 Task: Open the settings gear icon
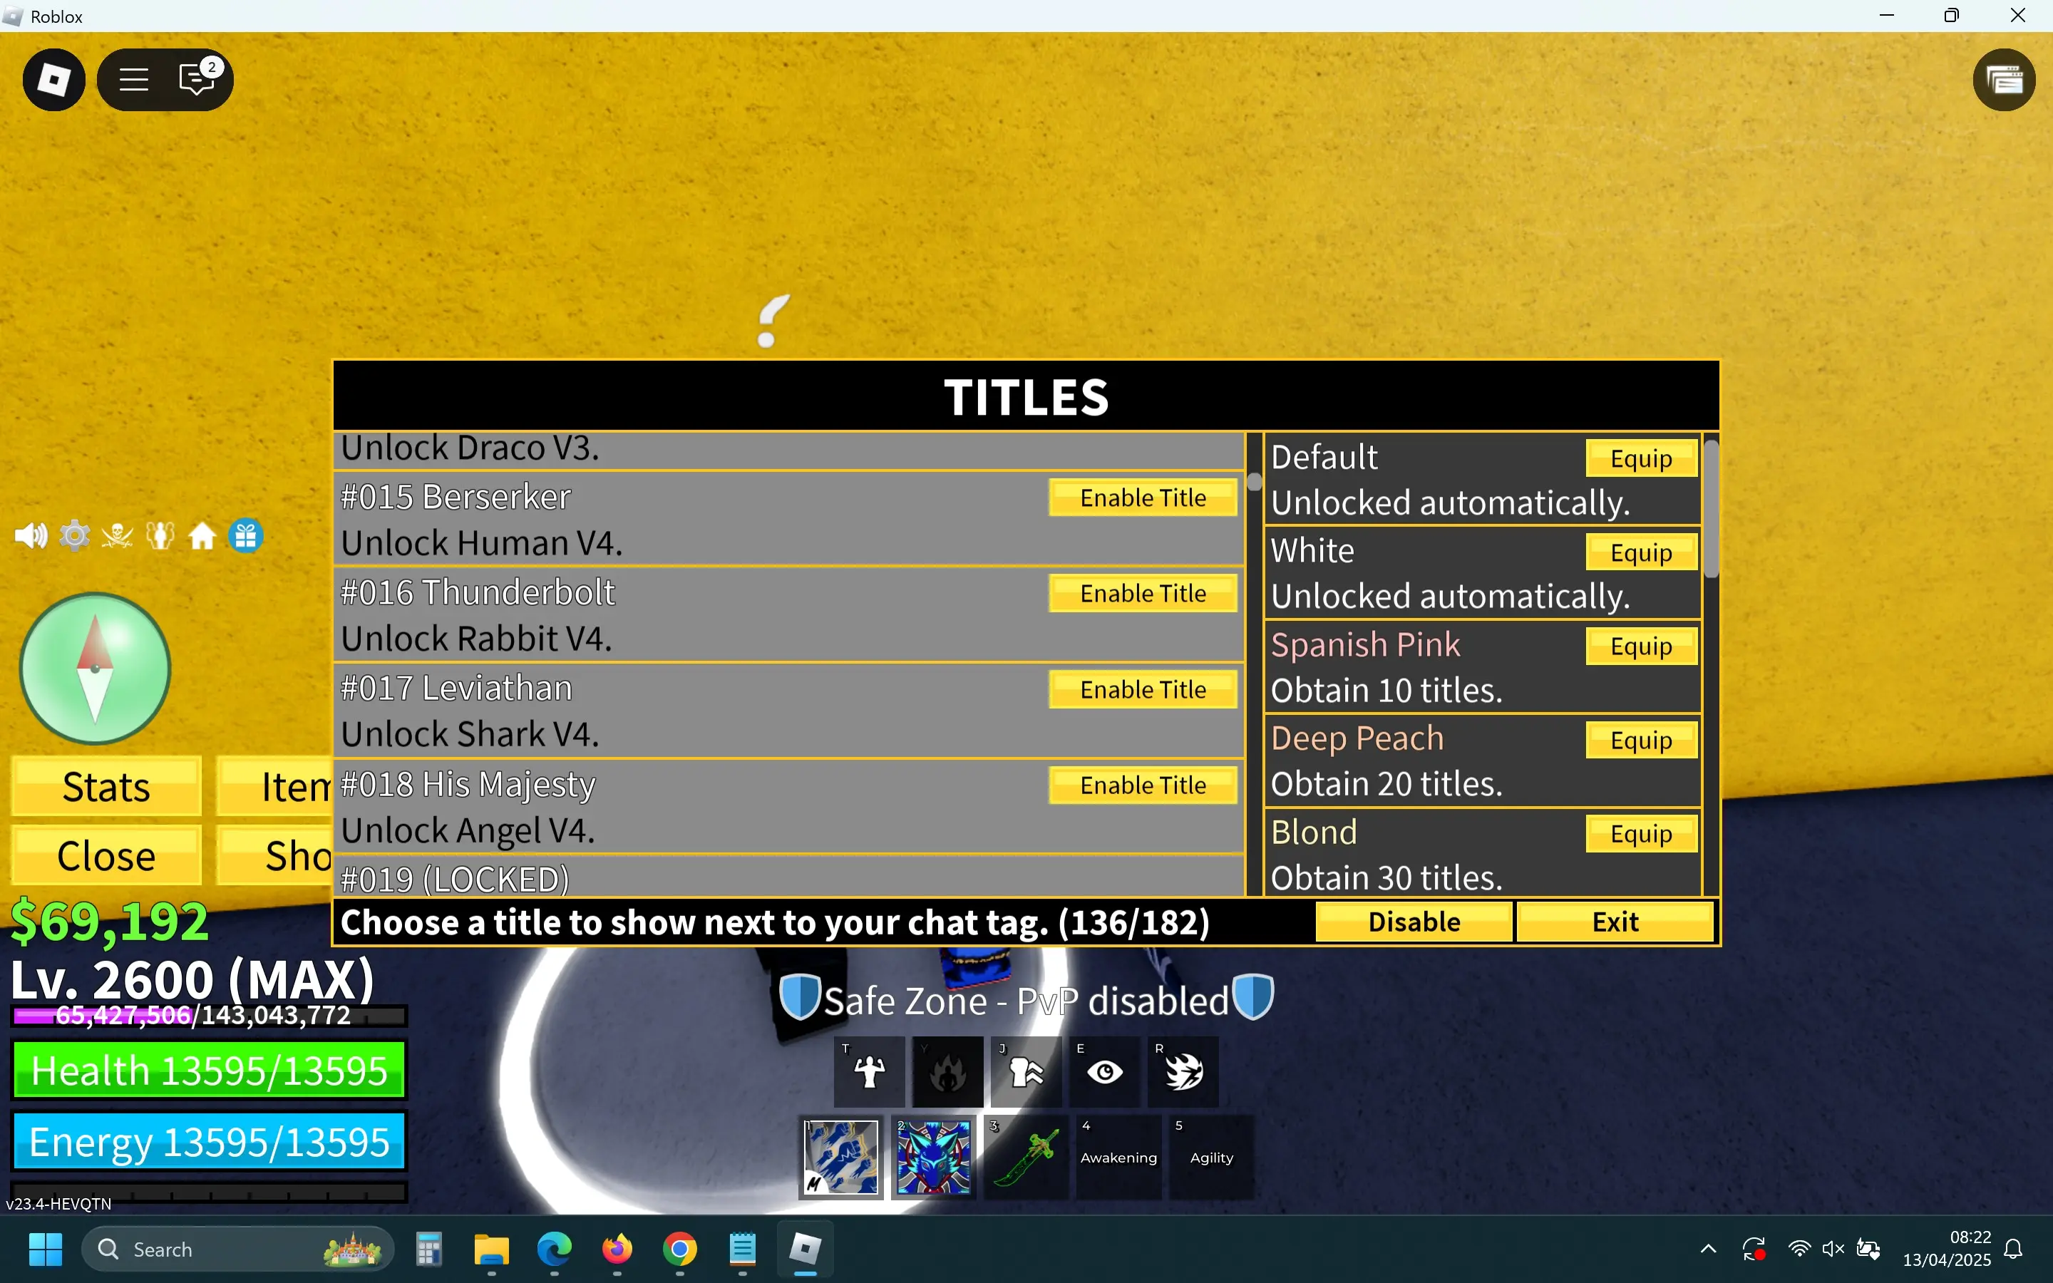(x=75, y=536)
